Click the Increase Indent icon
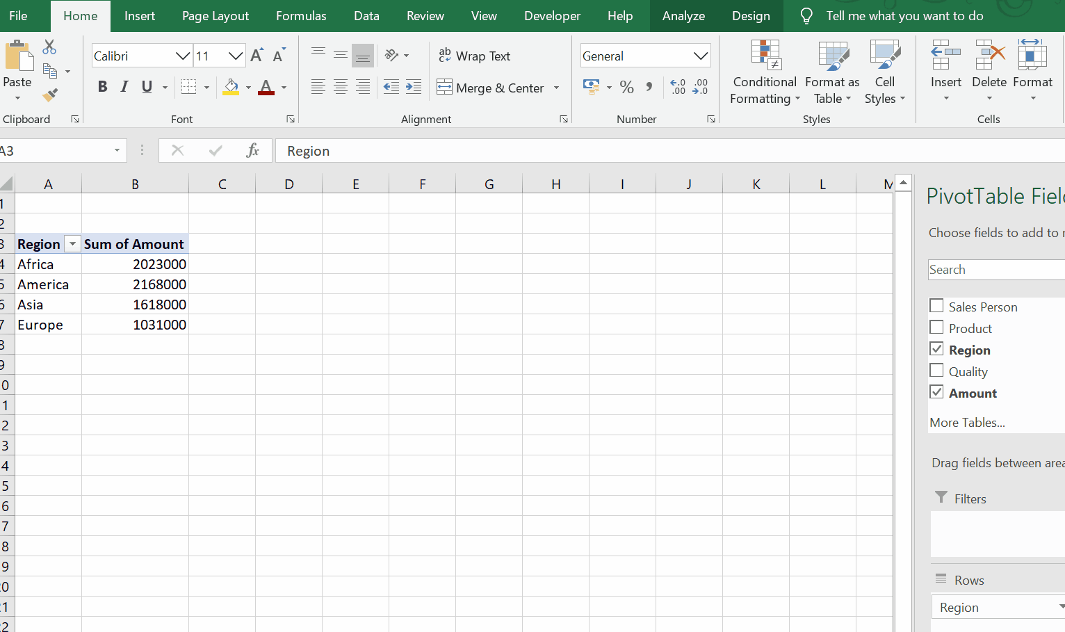This screenshot has height=632, width=1065. coord(413,87)
